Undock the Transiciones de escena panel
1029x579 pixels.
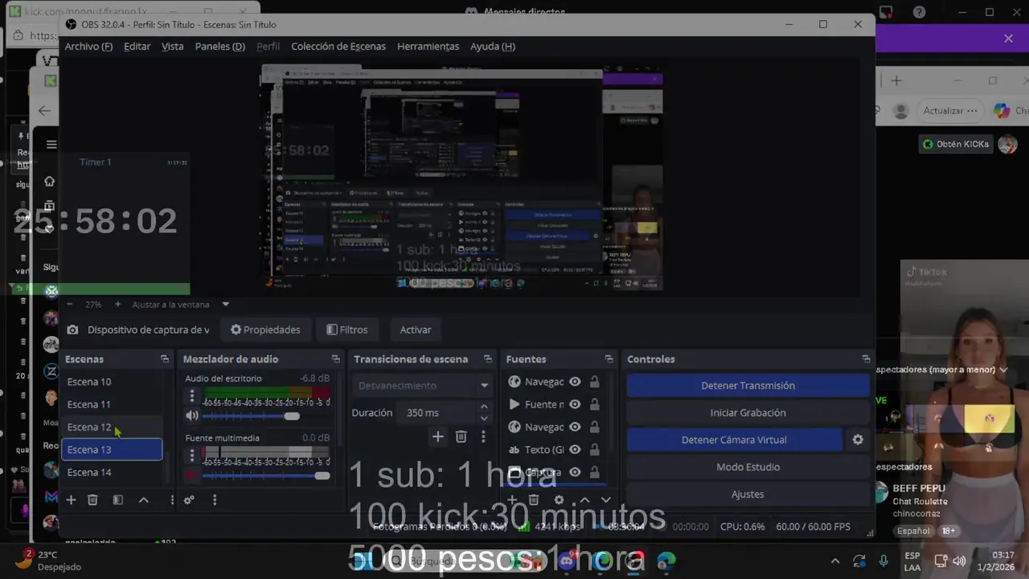[x=487, y=359]
